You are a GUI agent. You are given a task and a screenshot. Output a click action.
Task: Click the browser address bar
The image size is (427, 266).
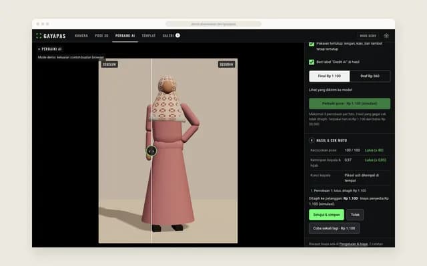pyautogui.click(x=213, y=24)
